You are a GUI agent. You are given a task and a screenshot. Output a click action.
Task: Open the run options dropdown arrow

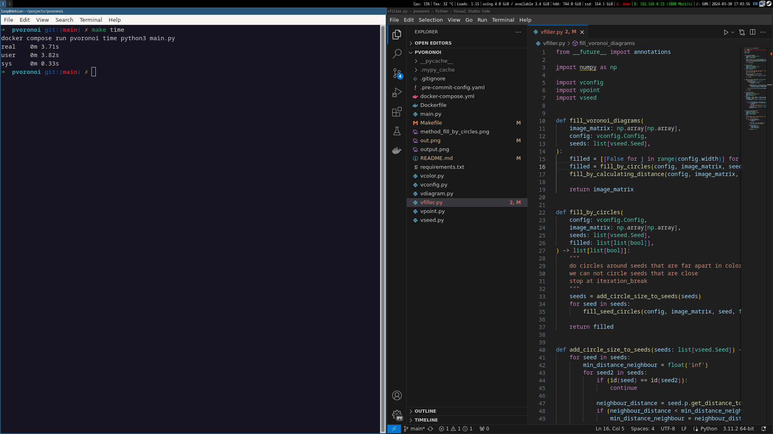(733, 32)
